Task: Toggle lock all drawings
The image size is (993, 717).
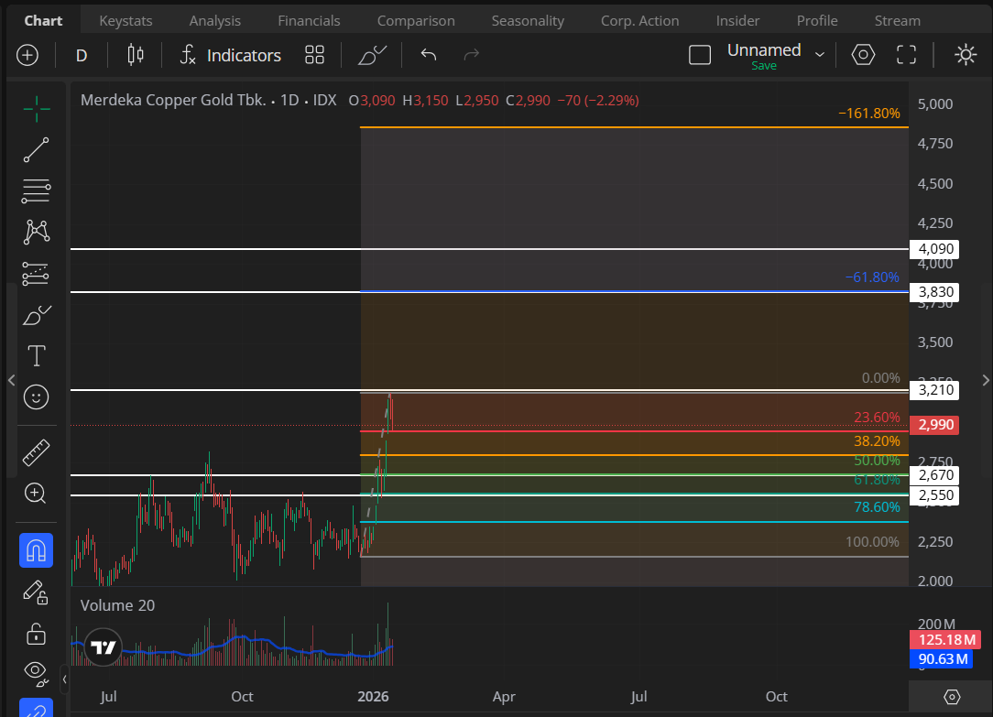Action: (37, 633)
